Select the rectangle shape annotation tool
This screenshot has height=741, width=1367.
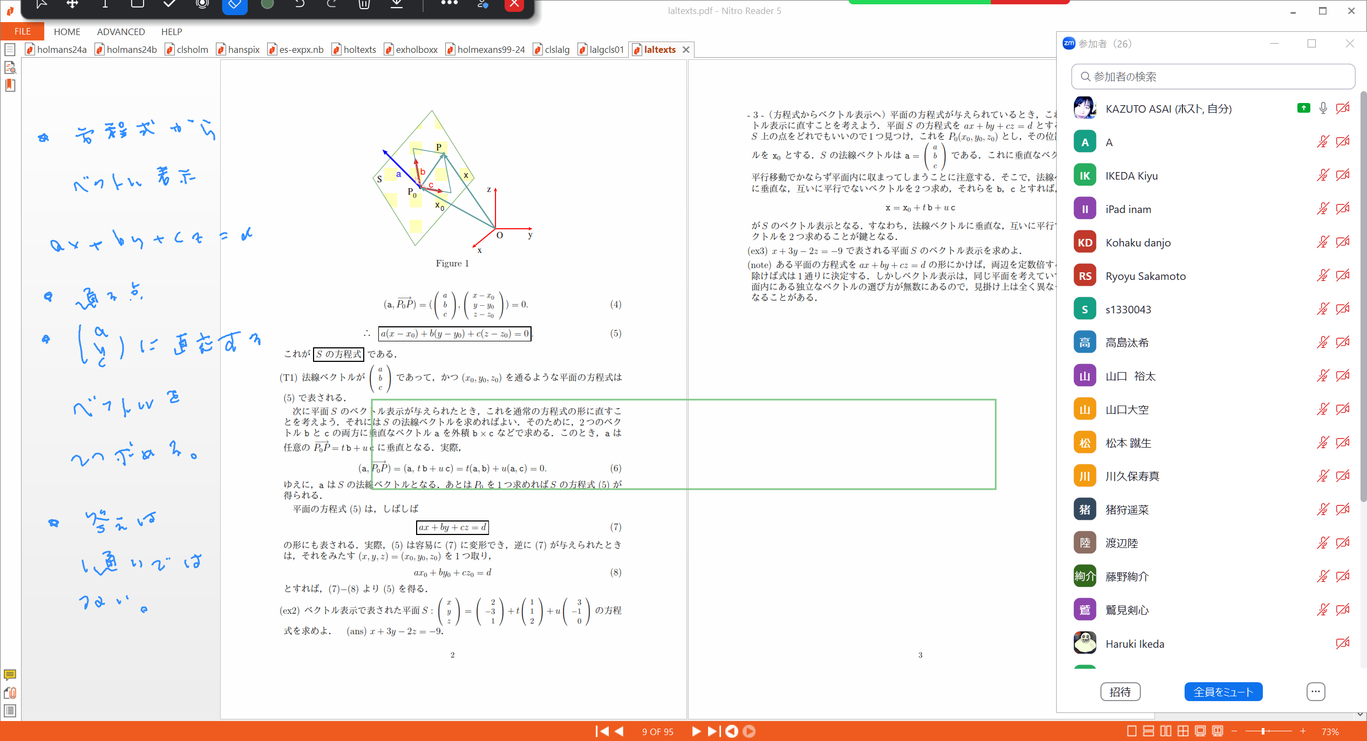138,4
